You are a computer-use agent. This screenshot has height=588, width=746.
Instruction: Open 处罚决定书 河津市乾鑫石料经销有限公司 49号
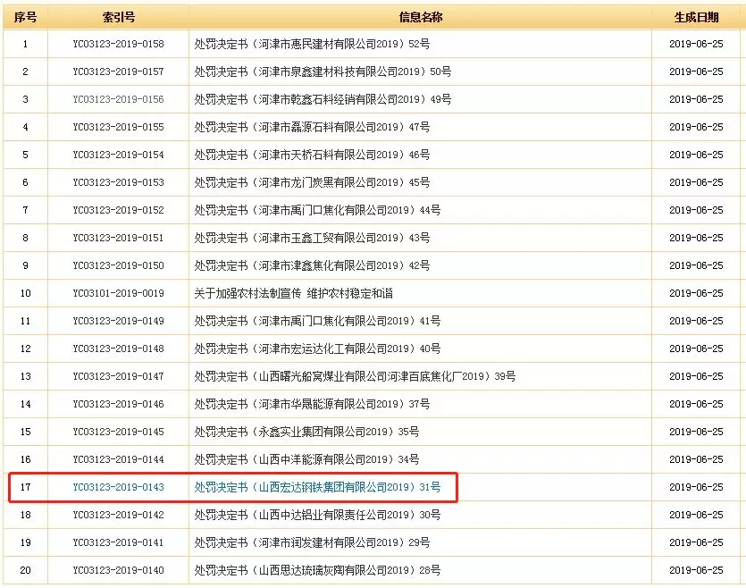coord(323,99)
